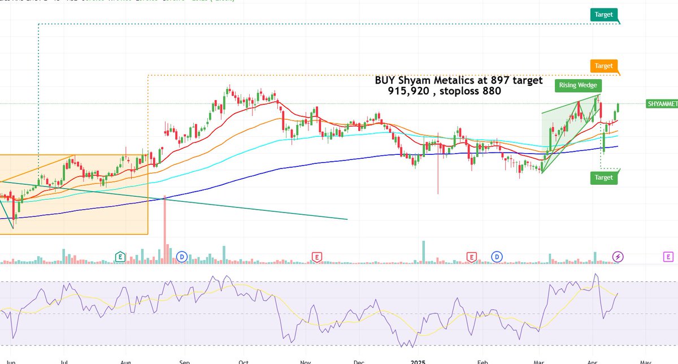Click the Sep label on time axis

184,361
